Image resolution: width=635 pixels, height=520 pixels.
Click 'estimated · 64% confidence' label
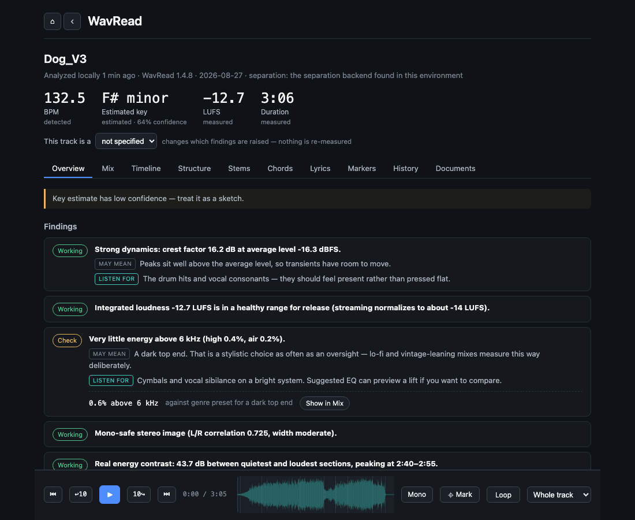144,122
